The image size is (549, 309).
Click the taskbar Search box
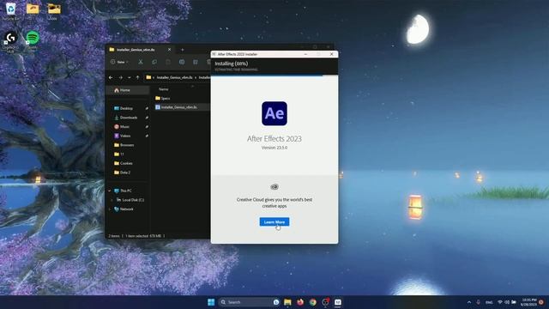(249, 302)
